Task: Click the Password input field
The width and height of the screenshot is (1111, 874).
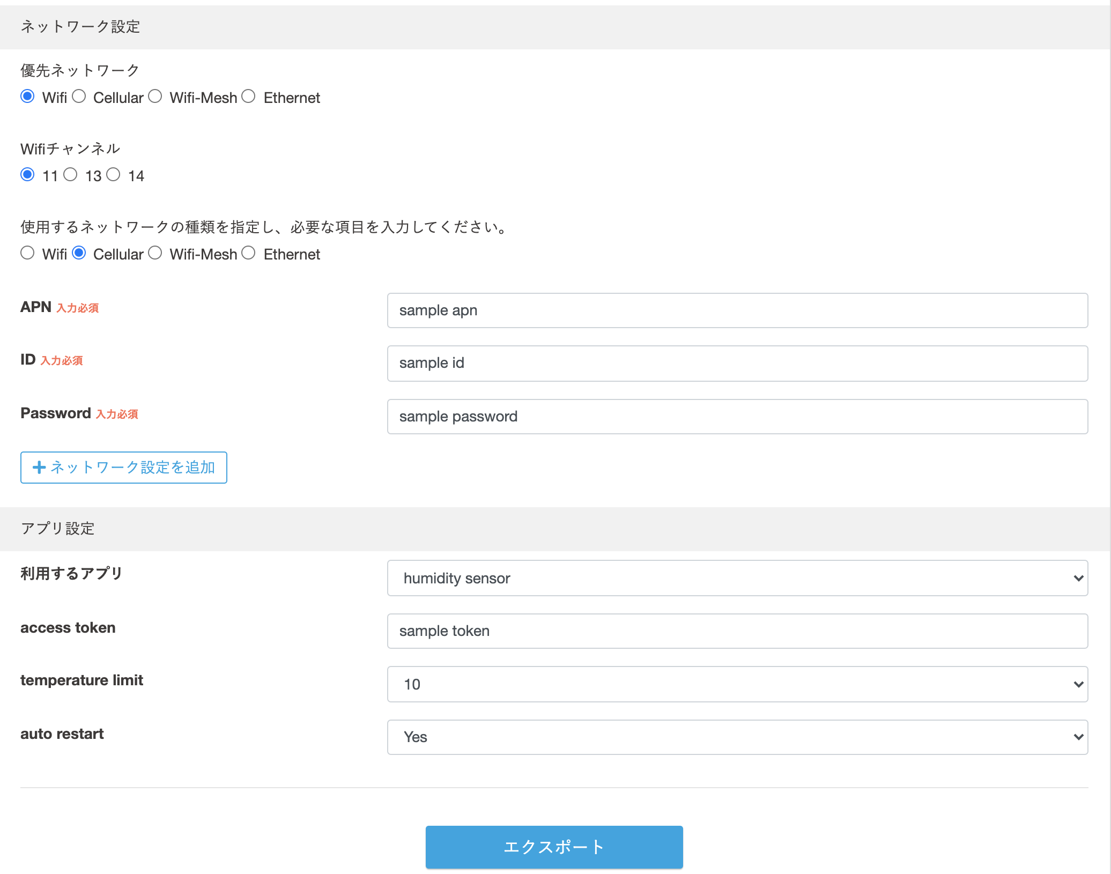Action: point(737,417)
